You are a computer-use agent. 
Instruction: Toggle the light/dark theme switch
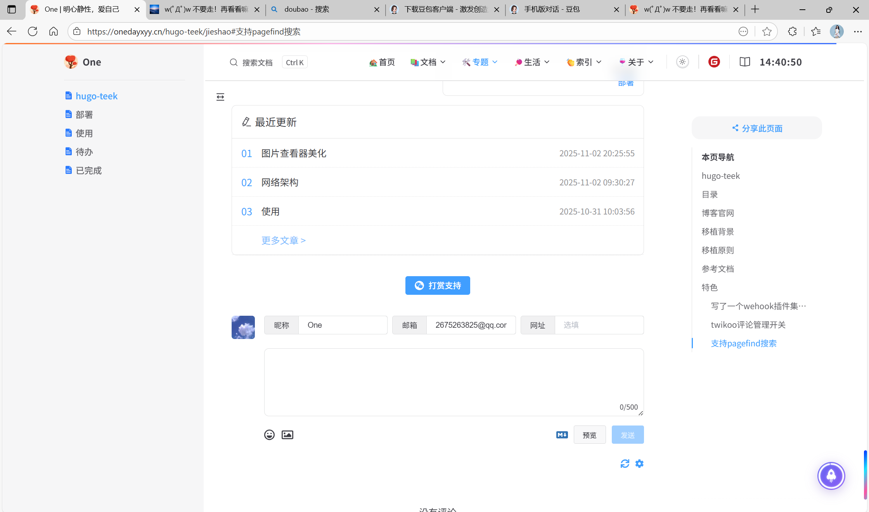click(682, 62)
